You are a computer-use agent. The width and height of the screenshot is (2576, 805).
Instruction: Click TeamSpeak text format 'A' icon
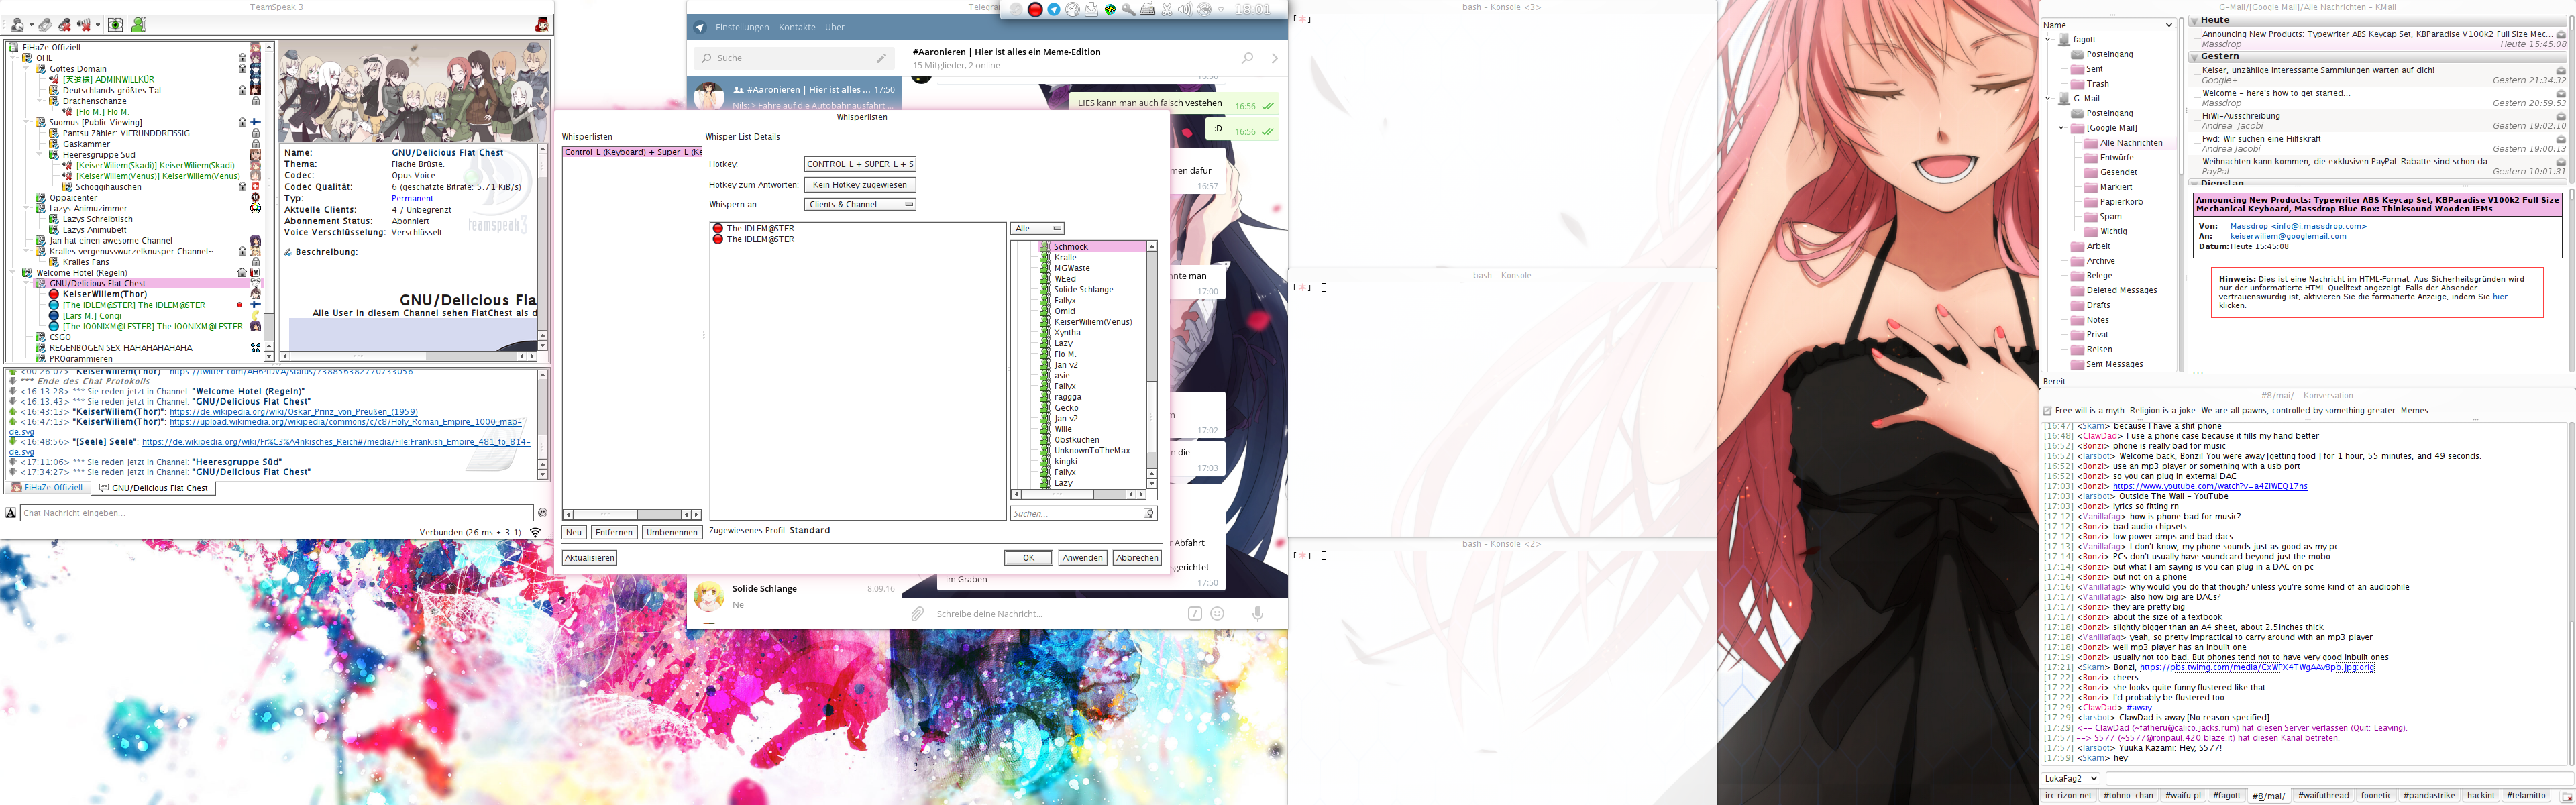click(10, 513)
